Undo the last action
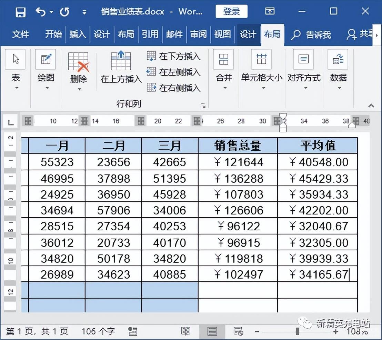 point(40,12)
